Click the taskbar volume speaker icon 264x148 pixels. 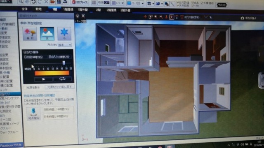[242, 144]
